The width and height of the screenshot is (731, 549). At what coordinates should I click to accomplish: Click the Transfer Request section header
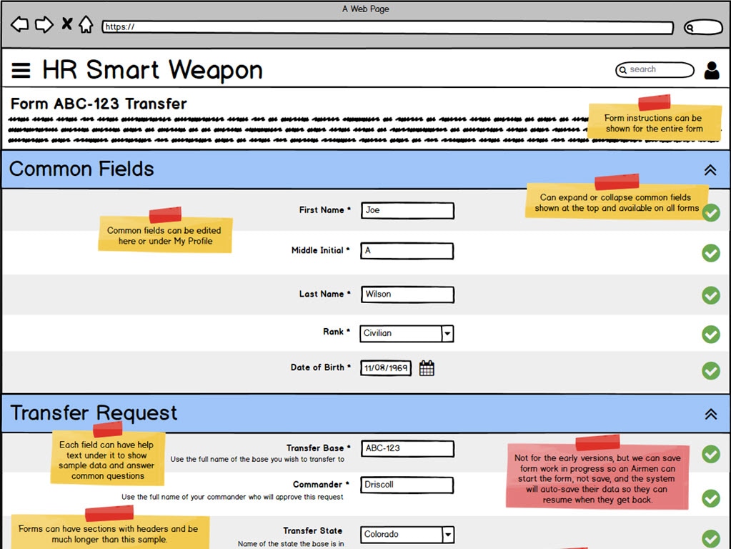(94, 413)
